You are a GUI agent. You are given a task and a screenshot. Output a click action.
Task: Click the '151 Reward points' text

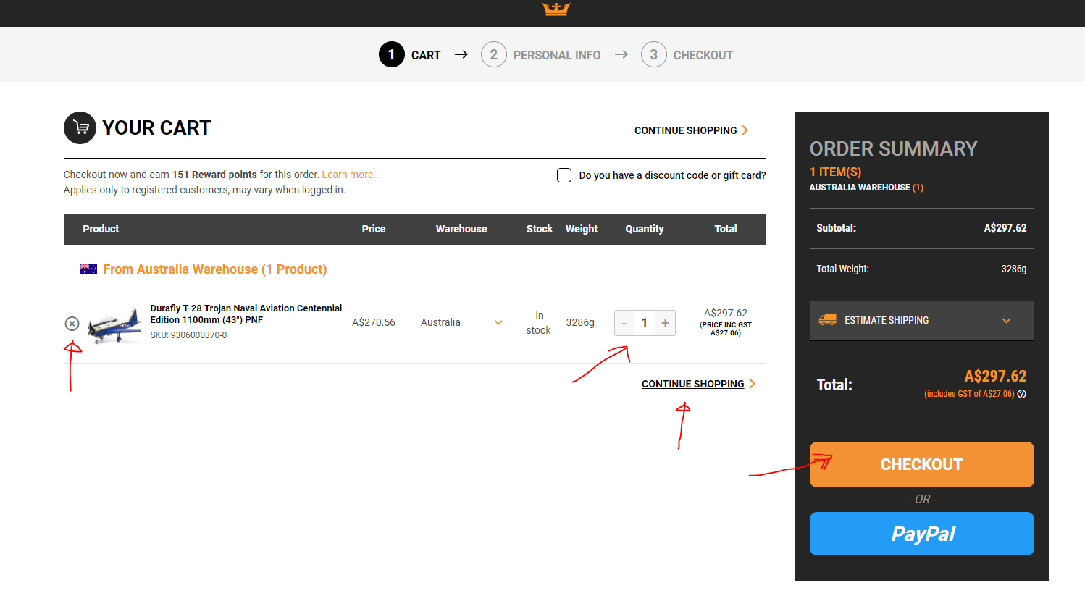(x=214, y=175)
